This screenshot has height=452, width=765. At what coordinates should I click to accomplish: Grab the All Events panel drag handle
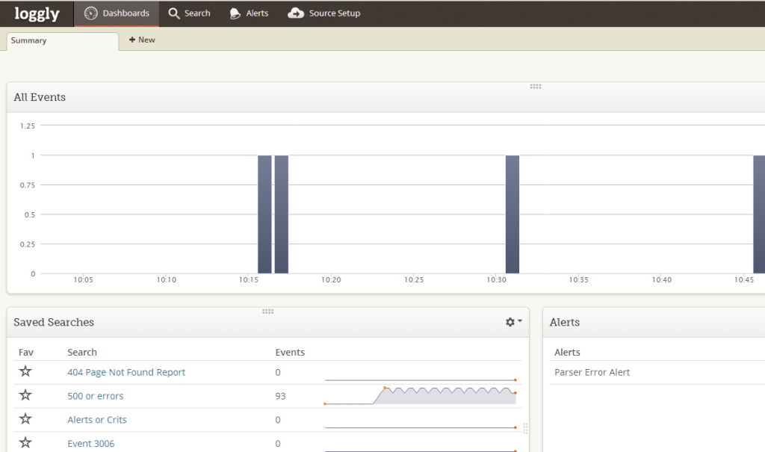click(535, 87)
